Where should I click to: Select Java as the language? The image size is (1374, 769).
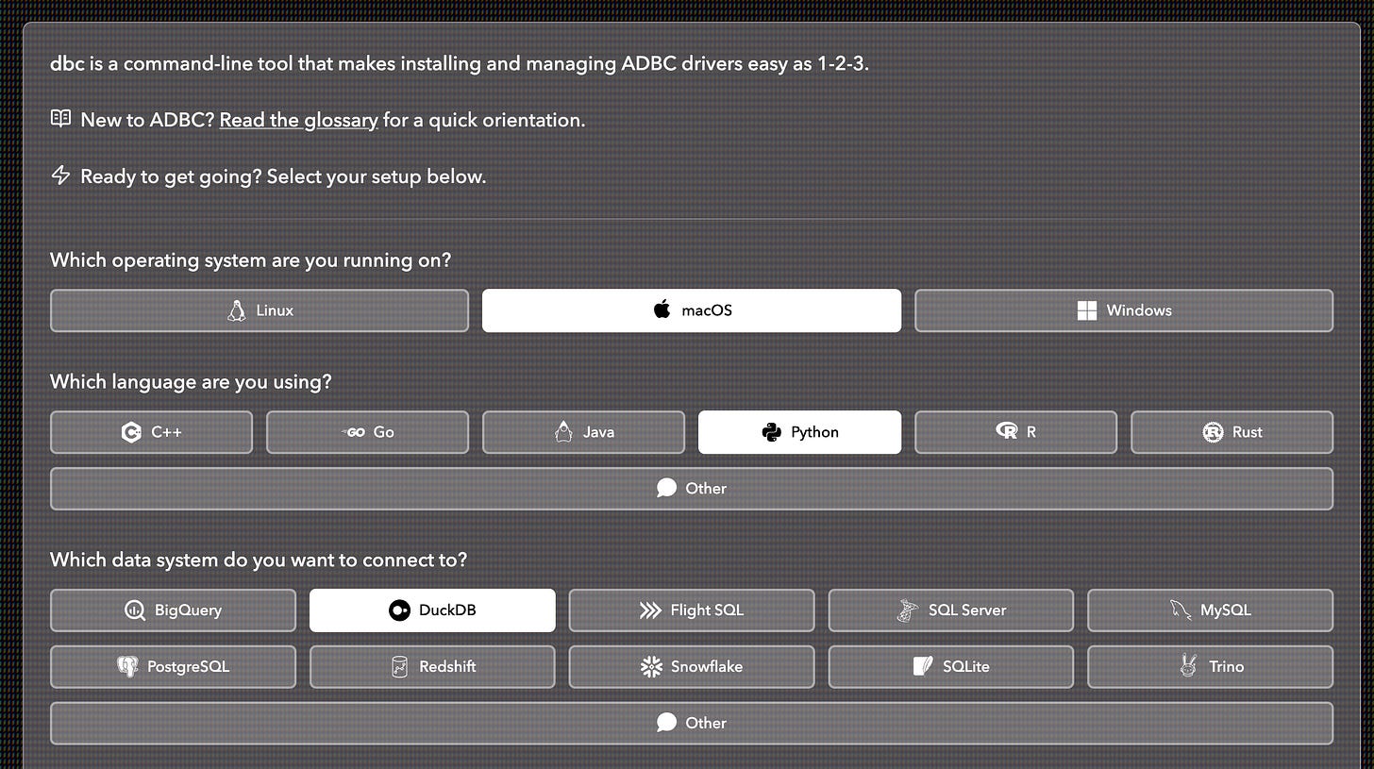tap(583, 432)
